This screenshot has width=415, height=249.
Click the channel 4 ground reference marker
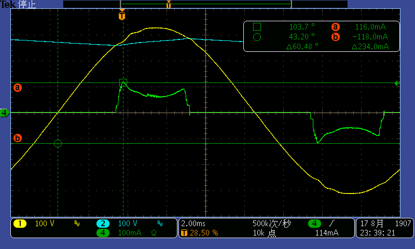[5, 113]
